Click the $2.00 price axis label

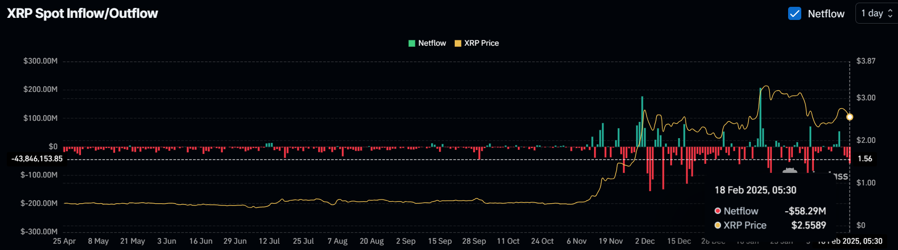click(x=866, y=140)
